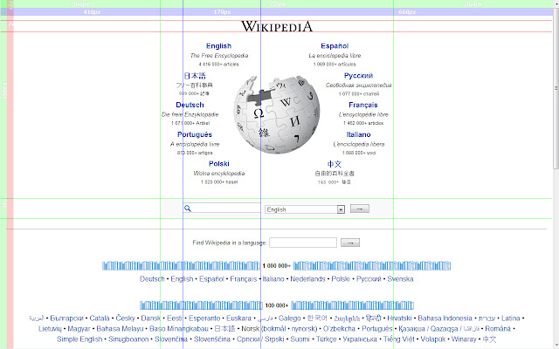This screenshot has height=349, width=559.
Task: Open Dansk language link
Action: [151, 318]
